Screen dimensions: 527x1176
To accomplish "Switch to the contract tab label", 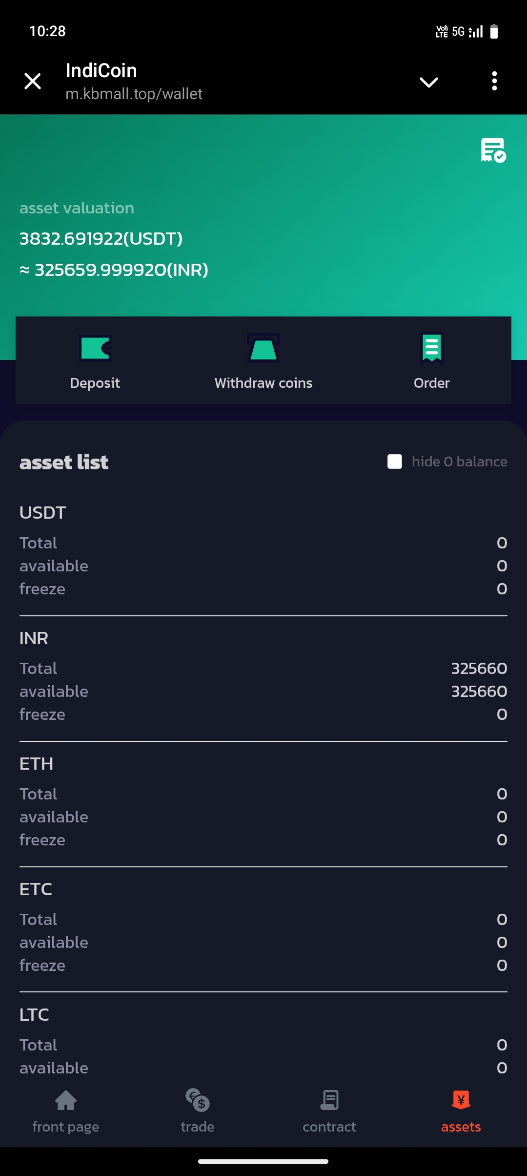I will coord(329,1127).
